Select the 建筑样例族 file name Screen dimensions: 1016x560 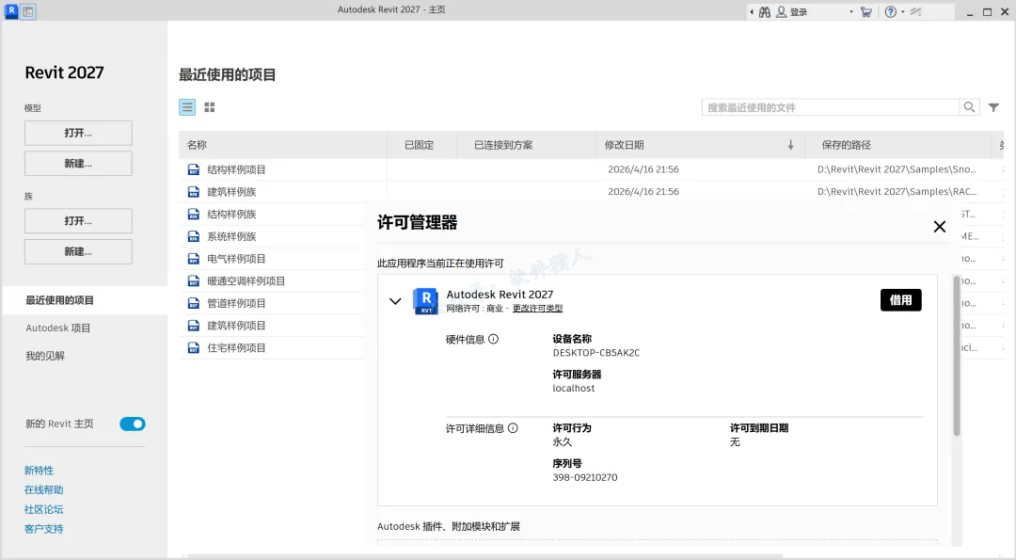pos(232,192)
